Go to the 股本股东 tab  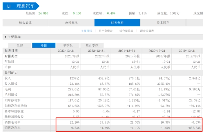(163, 22)
